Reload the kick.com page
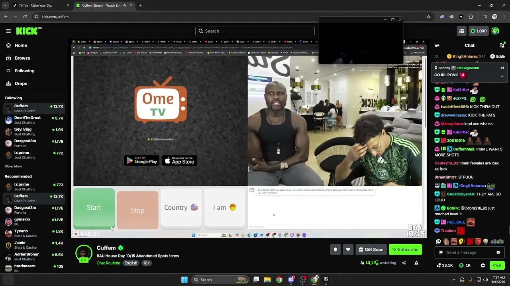 pyautogui.click(x=25, y=17)
